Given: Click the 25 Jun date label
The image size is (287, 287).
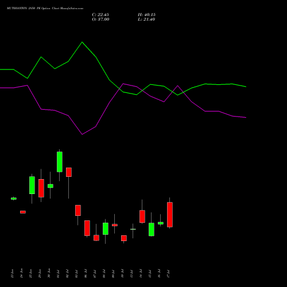Looking at the screenshot, I should 31,274.
